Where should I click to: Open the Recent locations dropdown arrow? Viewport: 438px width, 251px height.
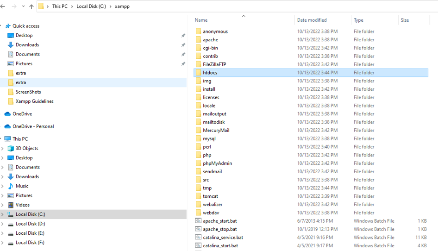point(23,6)
